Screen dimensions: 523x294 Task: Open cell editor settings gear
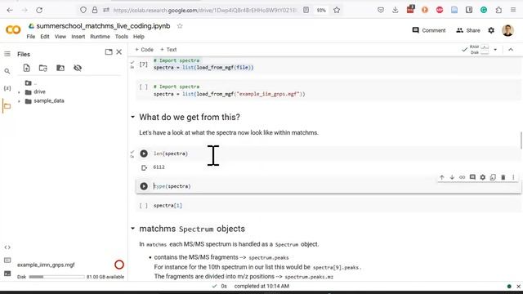pyautogui.click(x=483, y=177)
